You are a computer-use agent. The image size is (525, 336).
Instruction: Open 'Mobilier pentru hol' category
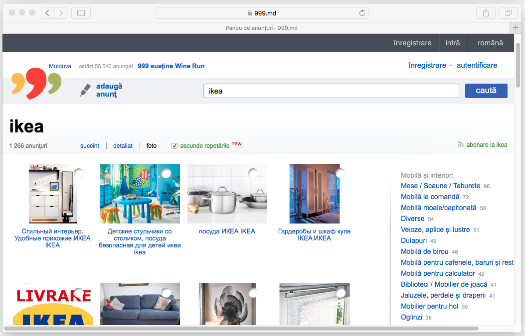pos(429,306)
